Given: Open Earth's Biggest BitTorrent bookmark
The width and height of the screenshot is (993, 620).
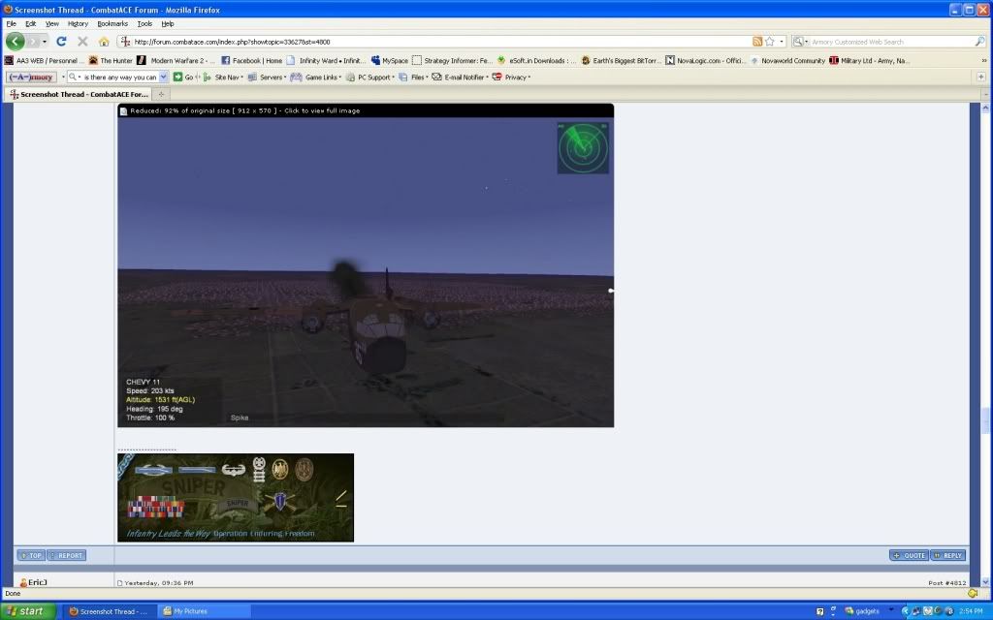Looking at the screenshot, I should pyautogui.click(x=622, y=61).
